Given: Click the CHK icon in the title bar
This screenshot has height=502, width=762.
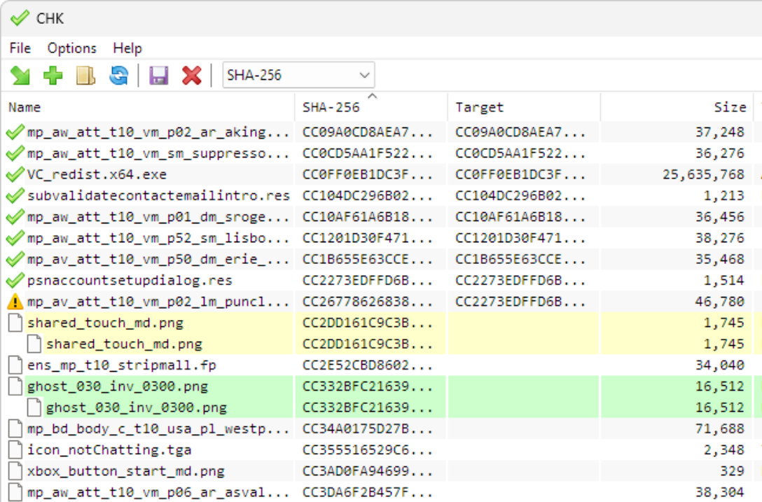Looking at the screenshot, I should click(19, 18).
